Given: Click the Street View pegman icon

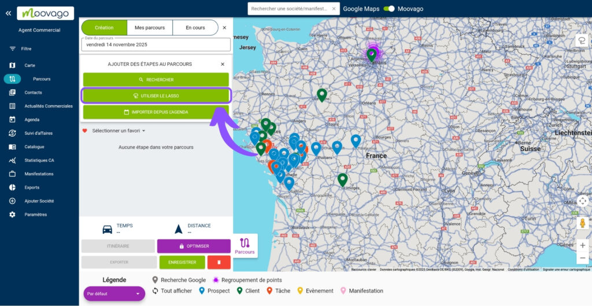Looking at the screenshot, I should coord(582,223).
